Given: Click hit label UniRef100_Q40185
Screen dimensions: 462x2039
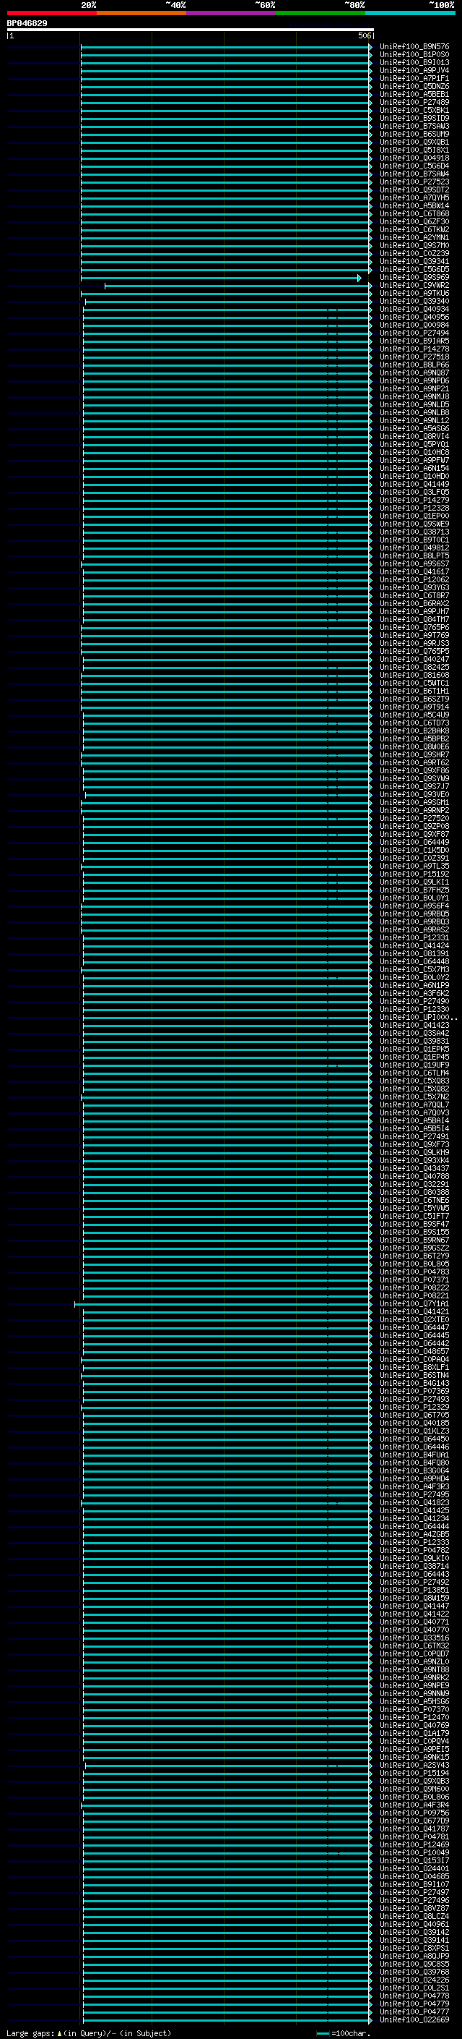Looking at the screenshot, I should (x=414, y=1423).
